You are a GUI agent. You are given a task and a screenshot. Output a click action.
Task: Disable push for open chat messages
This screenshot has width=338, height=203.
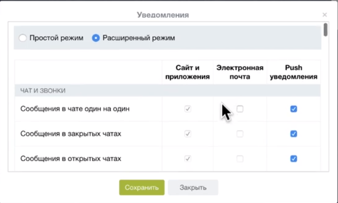click(x=293, y=158)
